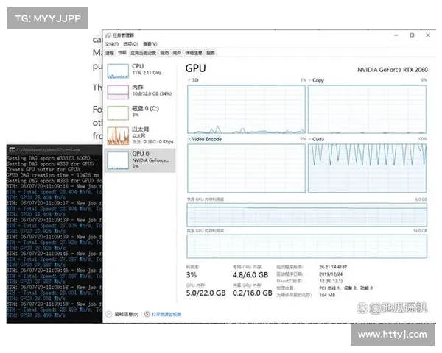Open the Cuda engine graph dropdown
This screenshot has width=442, height=353.
pos(310,138)
